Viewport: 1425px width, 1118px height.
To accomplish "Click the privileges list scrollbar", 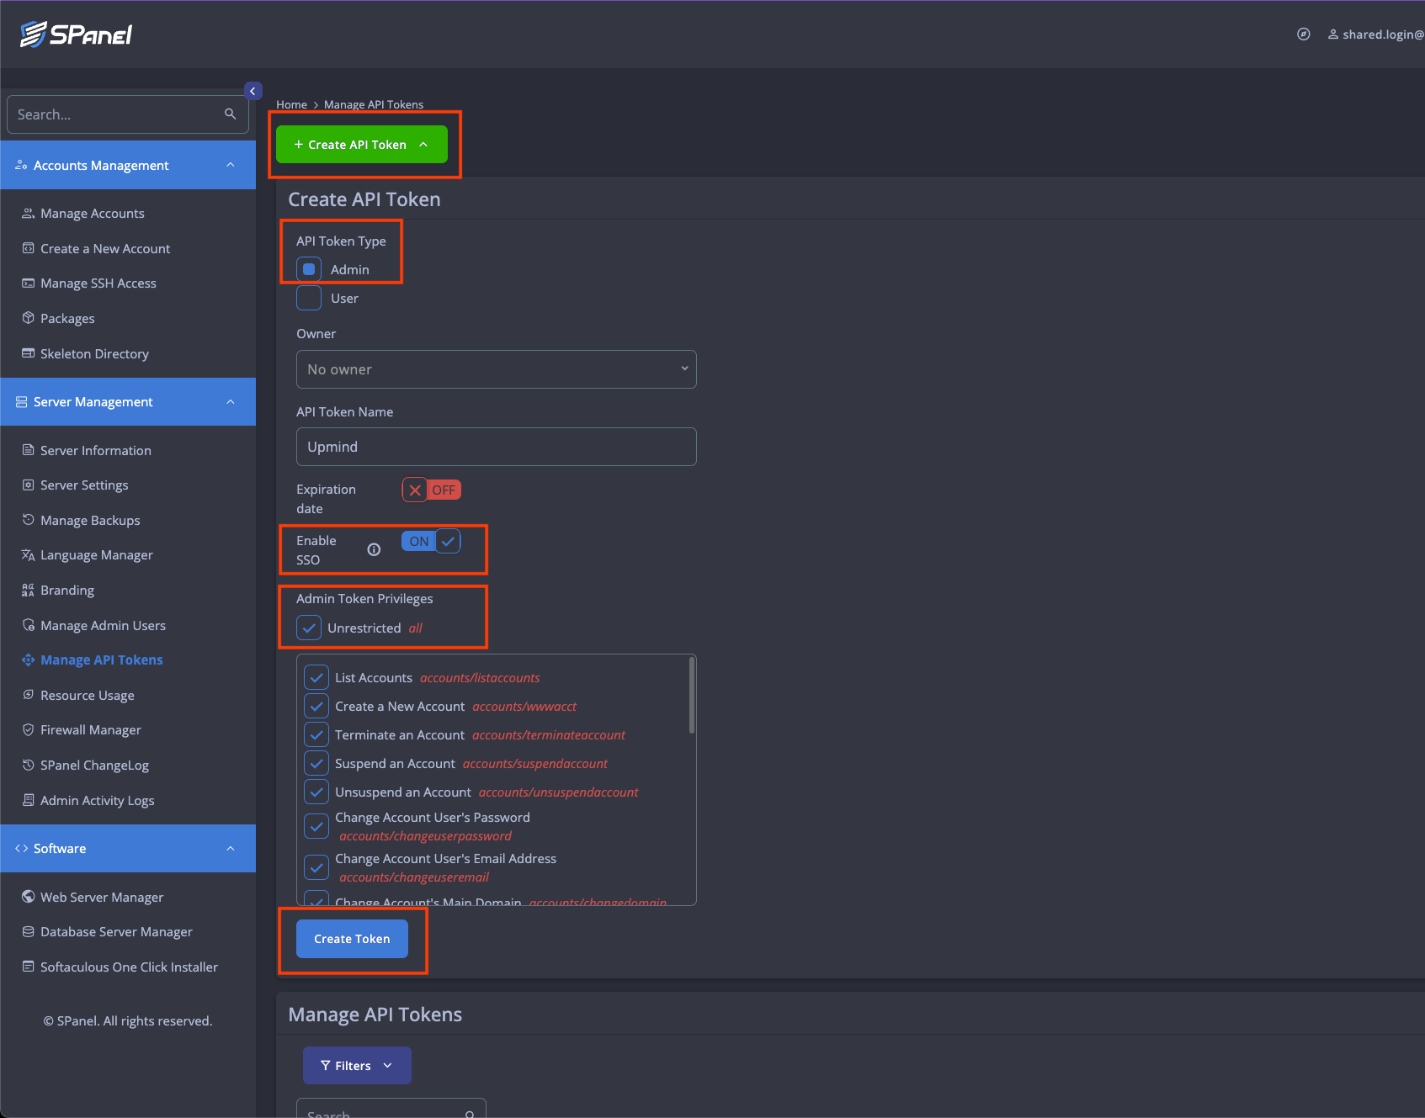I will [x=692, y=696].
